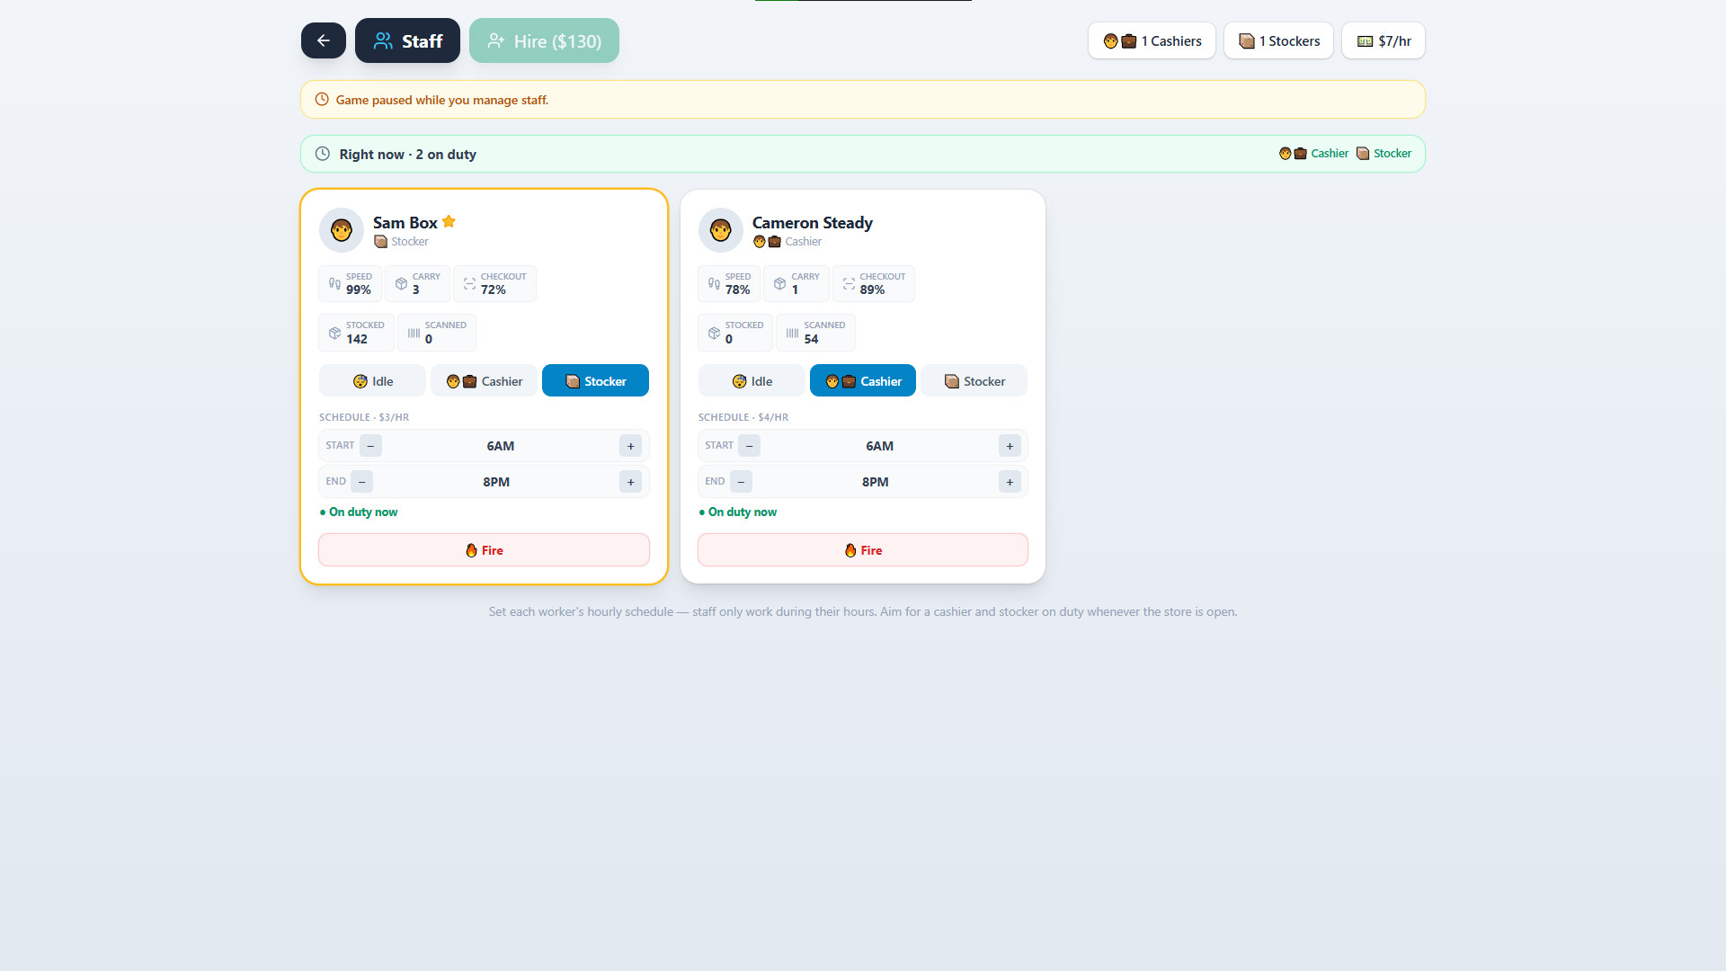Click Sam Box's Scanned 0 stat
Screen dimensions: 1726x971
pos(437,333)
